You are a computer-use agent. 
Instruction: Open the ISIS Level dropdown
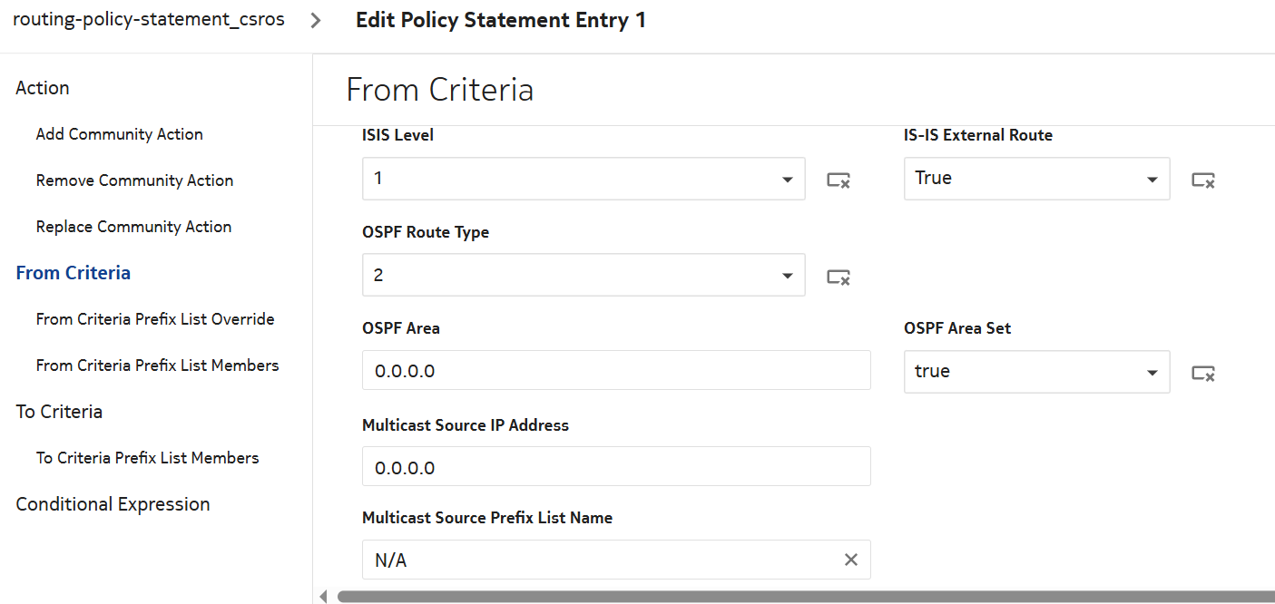point(787,180)
